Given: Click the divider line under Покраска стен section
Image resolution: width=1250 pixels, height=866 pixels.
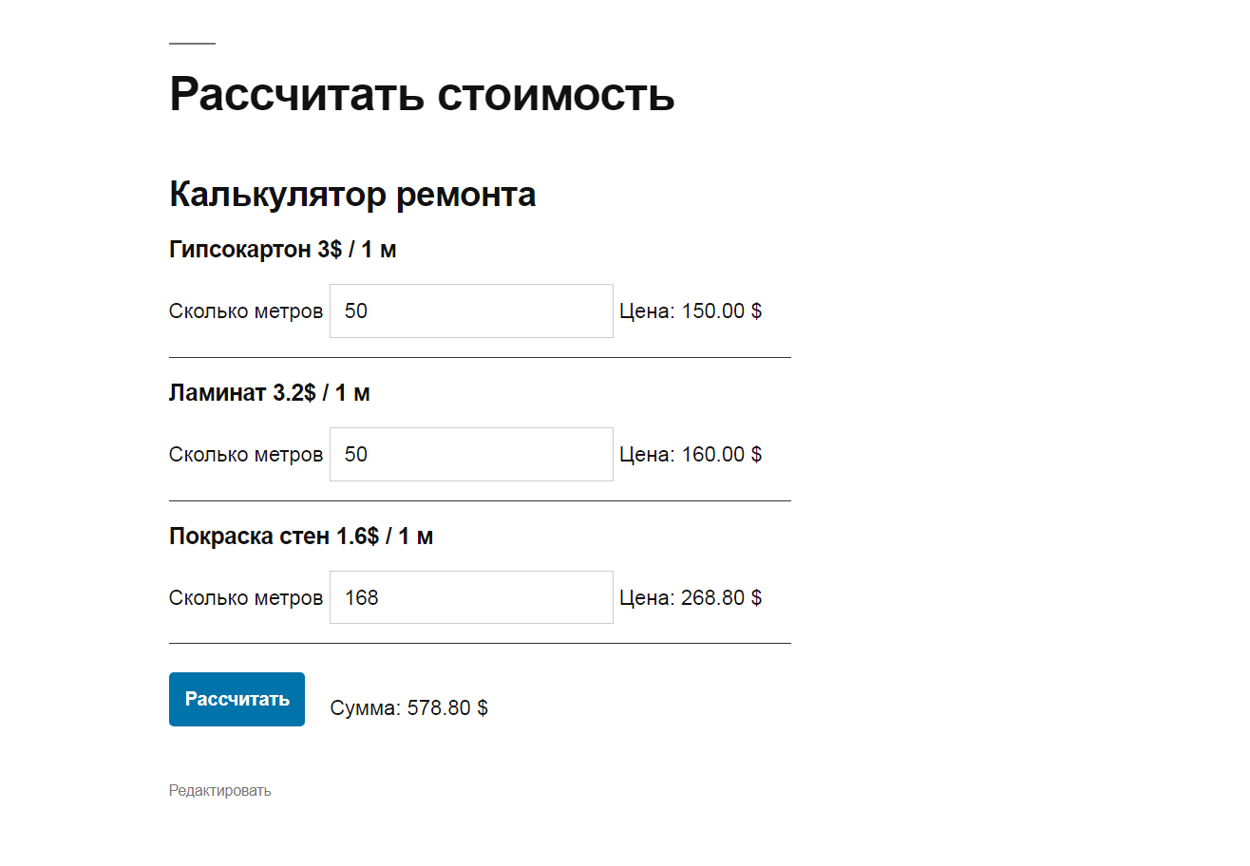Looking at the screenshot, I should [480, 643].
